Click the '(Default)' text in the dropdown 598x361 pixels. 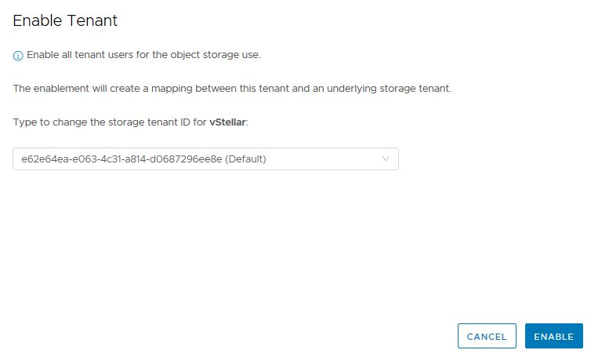point(245,159)
